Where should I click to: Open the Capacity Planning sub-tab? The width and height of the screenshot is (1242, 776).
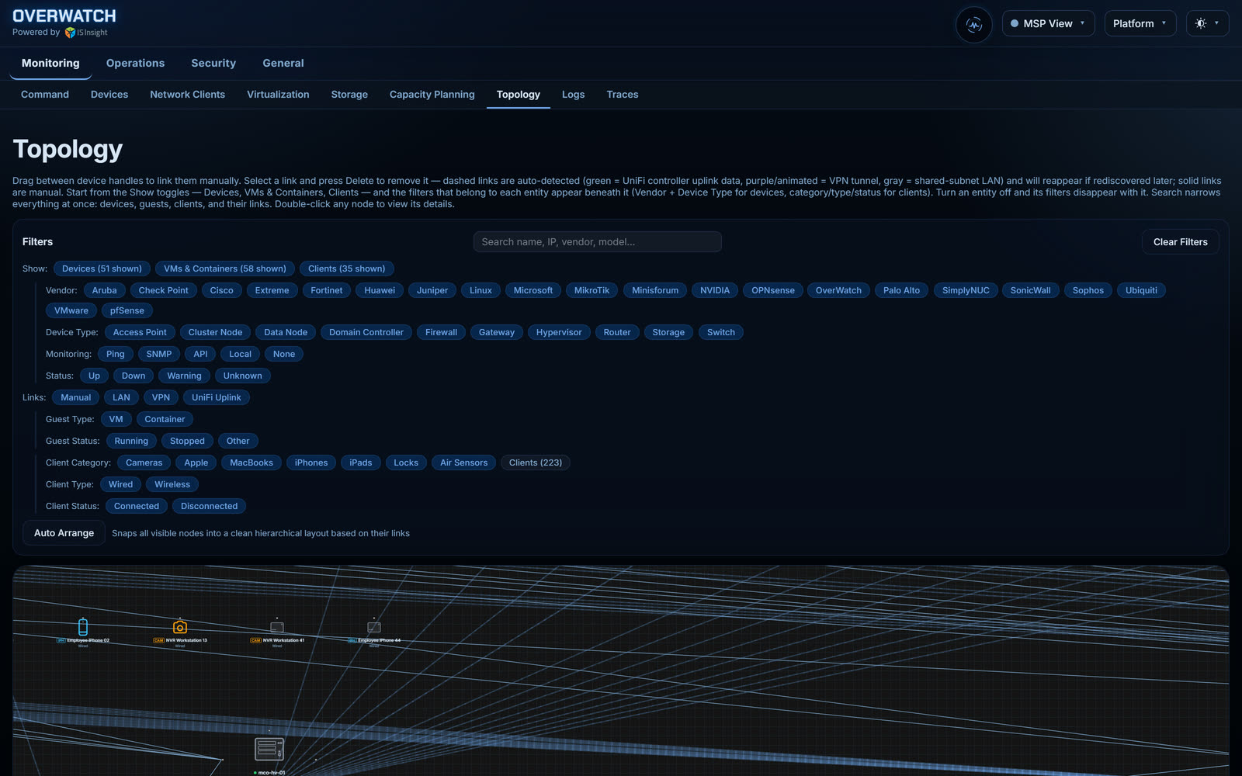pyautogui.click(x=432, y=95)
